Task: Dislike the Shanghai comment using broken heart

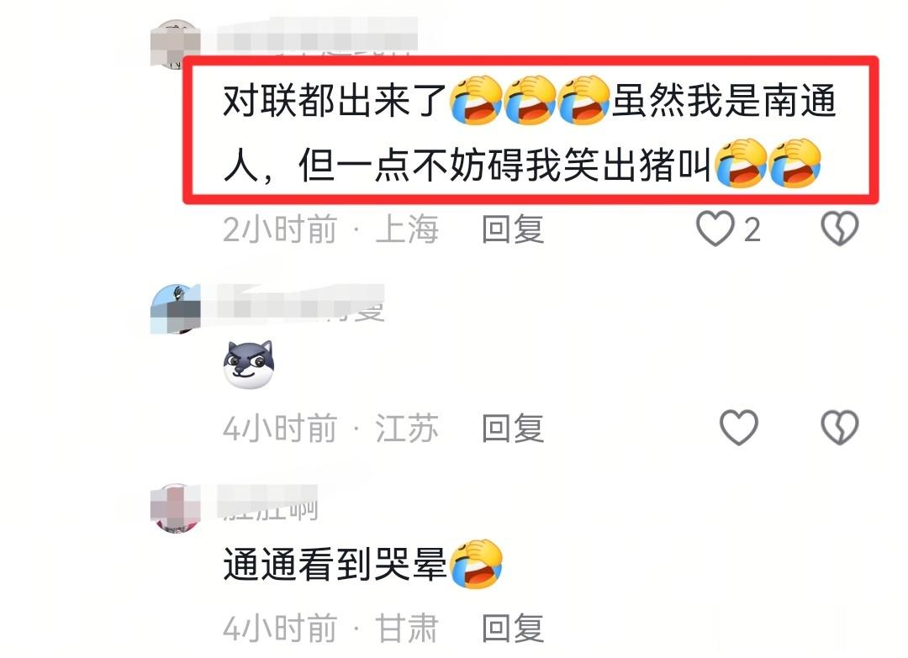Action: 840,229
